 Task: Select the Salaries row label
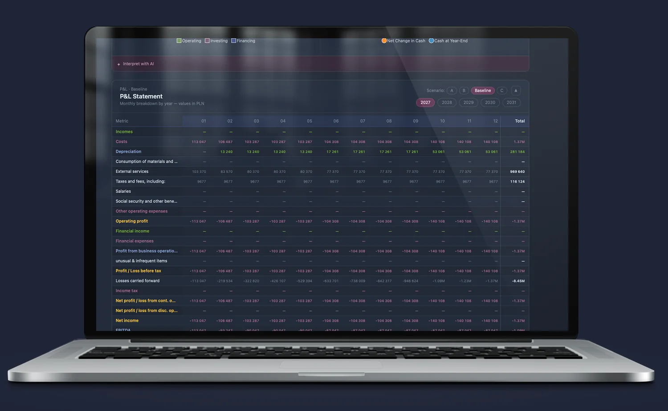123,191
